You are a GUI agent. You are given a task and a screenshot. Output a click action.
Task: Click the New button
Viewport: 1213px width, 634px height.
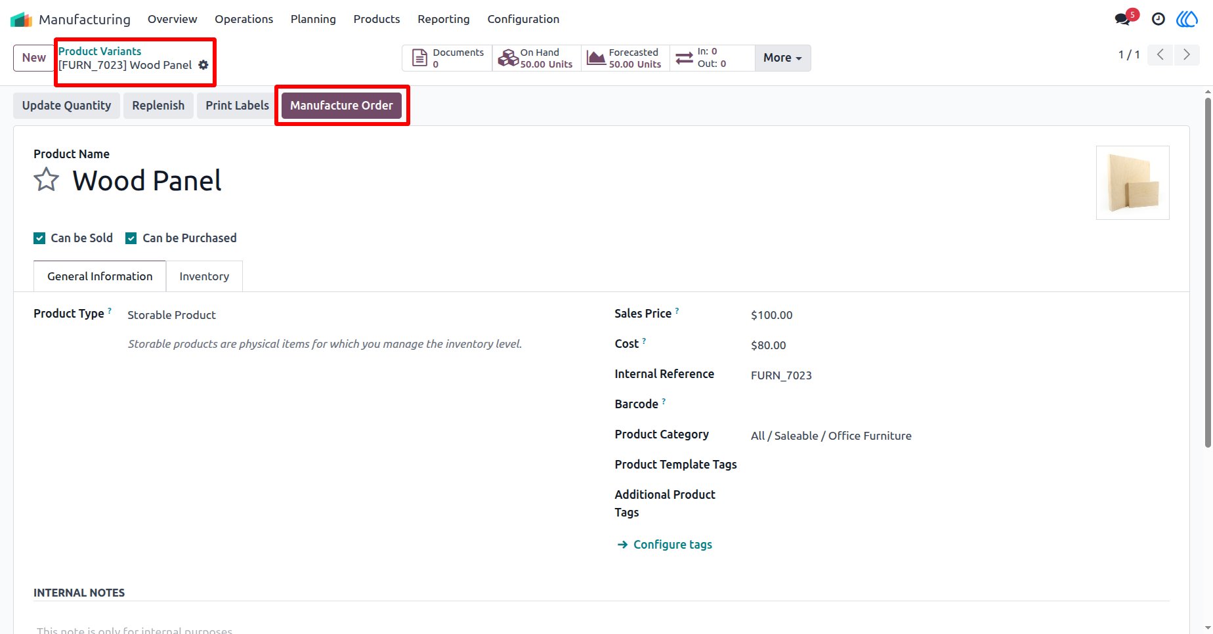34,58
